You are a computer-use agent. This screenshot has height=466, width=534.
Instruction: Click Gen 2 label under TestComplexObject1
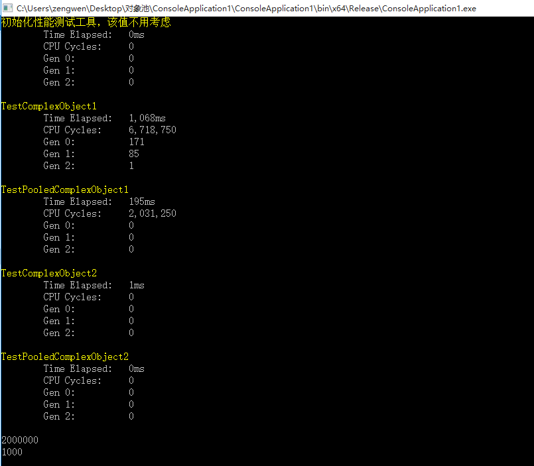[59, 166]
